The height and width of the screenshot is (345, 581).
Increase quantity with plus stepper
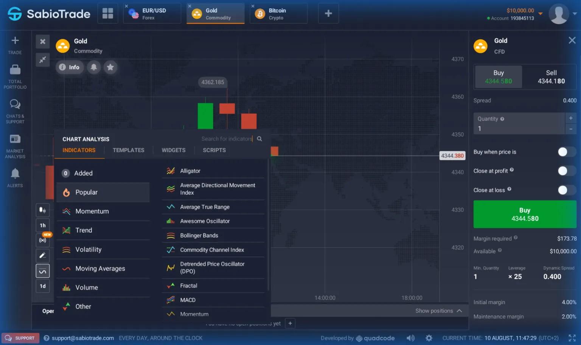click(571, 118)
